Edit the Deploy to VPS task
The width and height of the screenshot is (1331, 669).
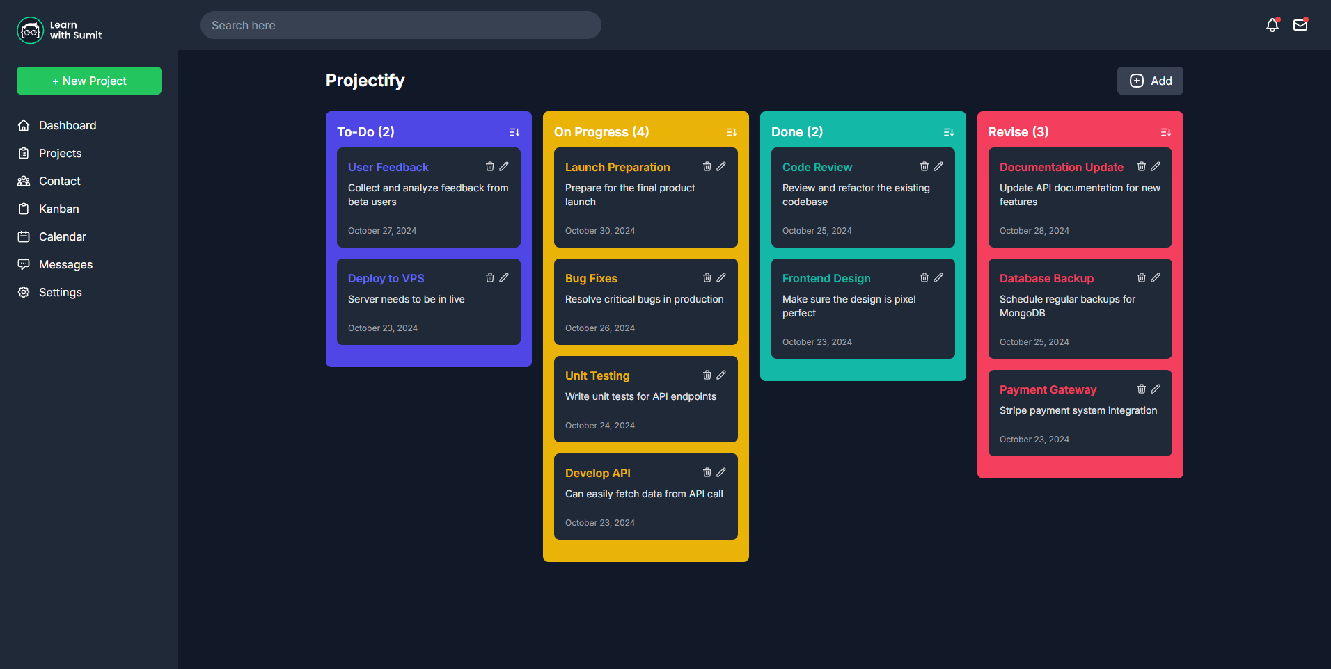[x=504, y=277]
